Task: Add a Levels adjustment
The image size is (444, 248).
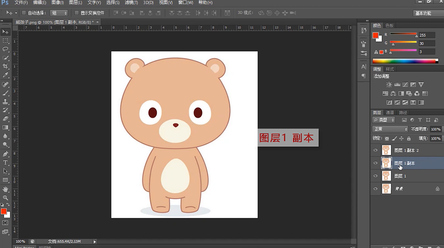Action: pos(397,84)
